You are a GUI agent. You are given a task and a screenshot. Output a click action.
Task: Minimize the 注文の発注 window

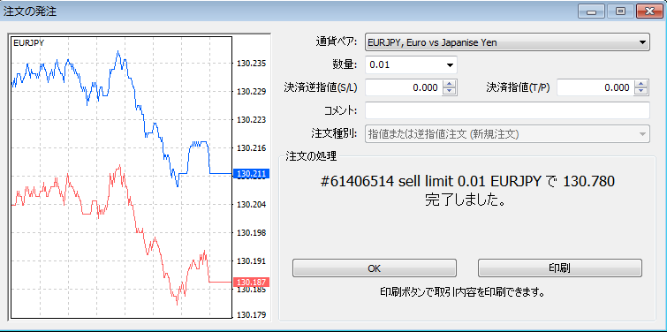(591, 11)
